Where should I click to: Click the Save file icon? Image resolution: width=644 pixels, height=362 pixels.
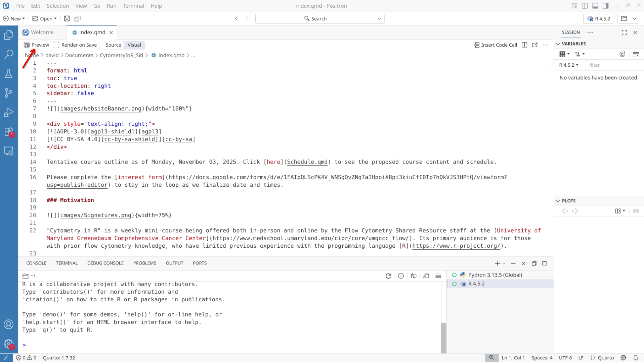tap(67, 19)
